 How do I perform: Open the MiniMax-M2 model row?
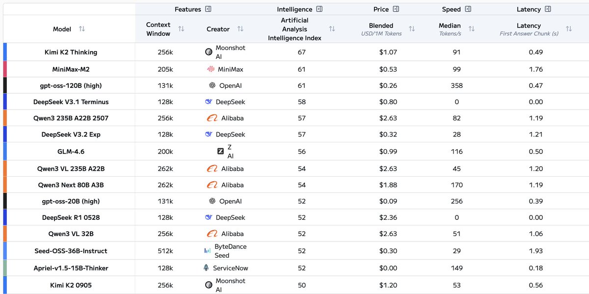(71, 69)
